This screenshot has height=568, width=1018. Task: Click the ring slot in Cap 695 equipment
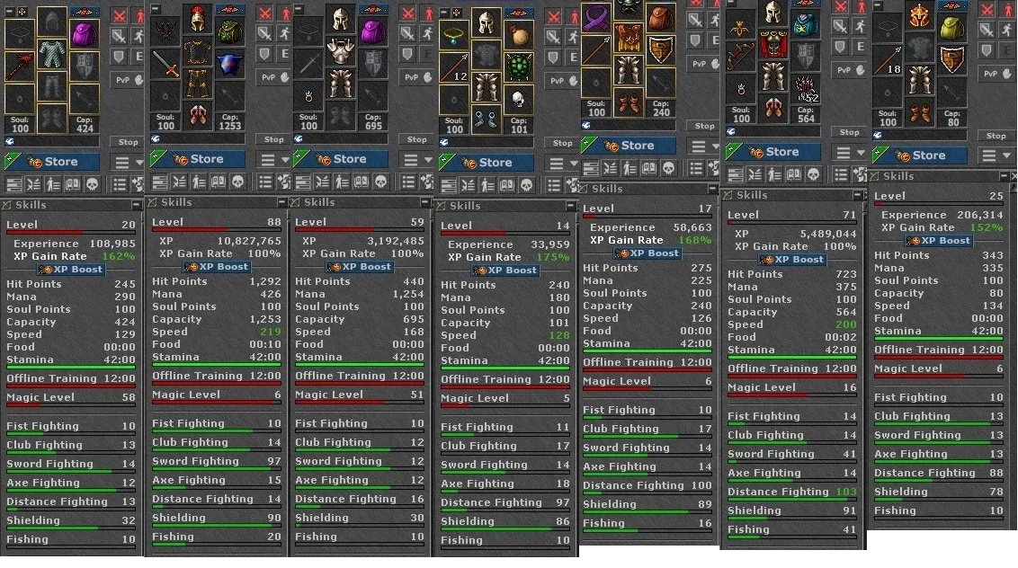[x=308, y=96]
